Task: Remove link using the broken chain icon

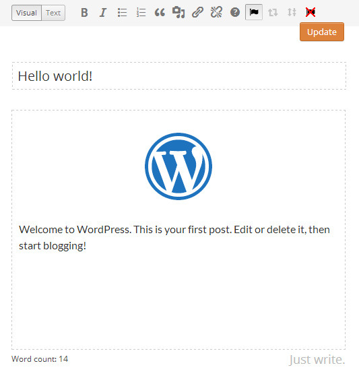Action: 216,13
